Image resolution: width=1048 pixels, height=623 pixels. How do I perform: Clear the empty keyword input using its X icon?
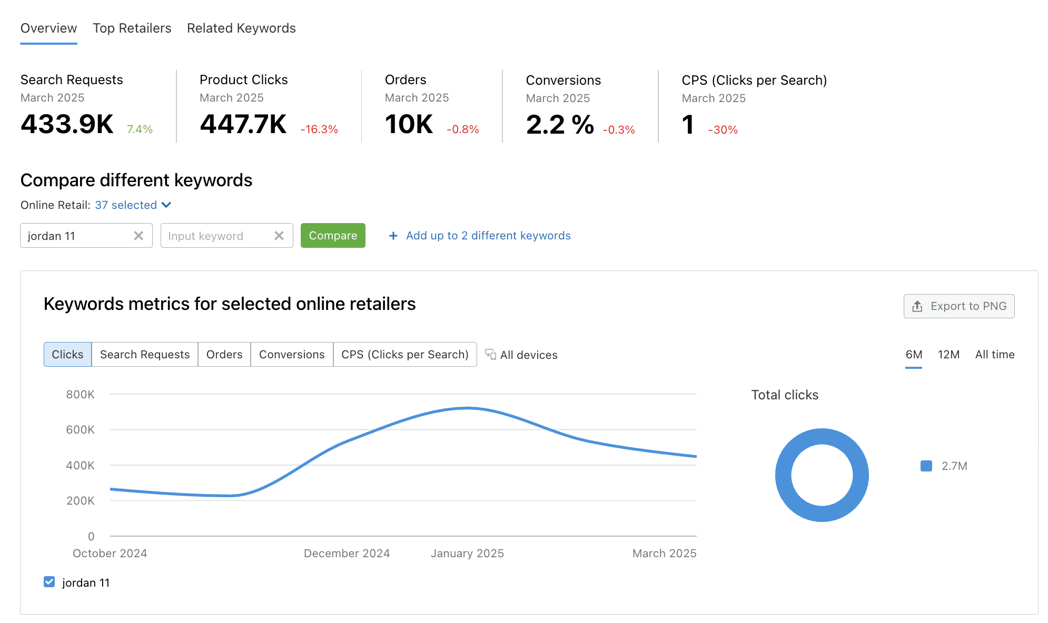(x=279, y=236)
